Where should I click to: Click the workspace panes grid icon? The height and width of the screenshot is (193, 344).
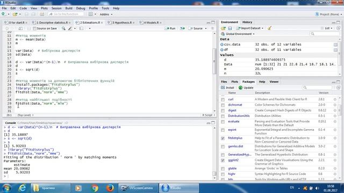[x=91, y=14]
